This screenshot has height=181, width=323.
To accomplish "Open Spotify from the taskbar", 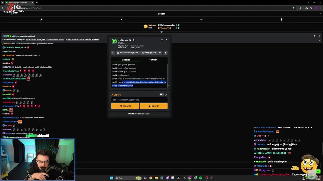I will pyautogui.click(x=201, y=178).
